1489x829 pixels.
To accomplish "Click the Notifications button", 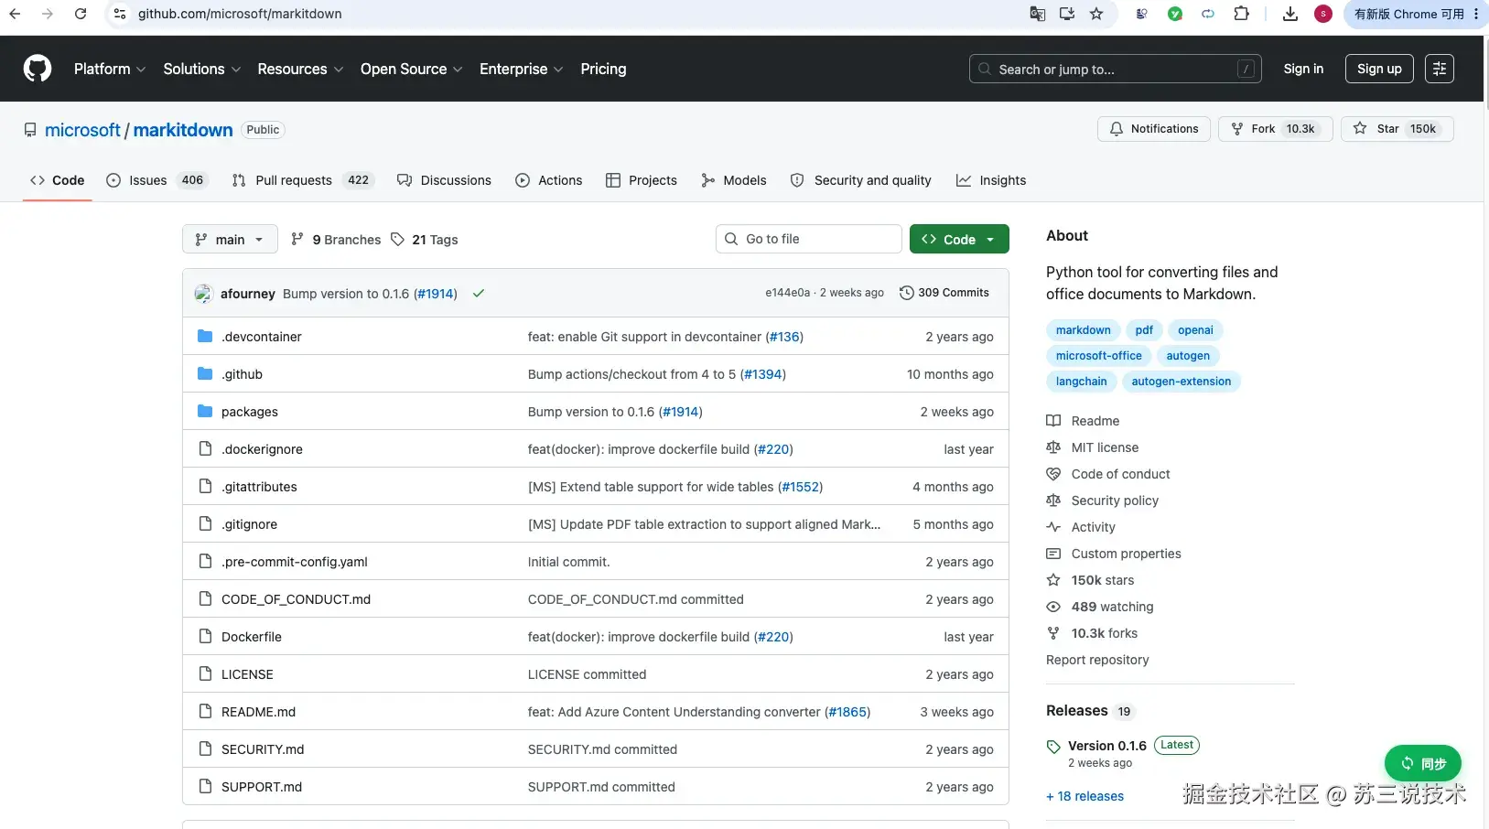I will pyautogui.click(x=1154, y=129).
